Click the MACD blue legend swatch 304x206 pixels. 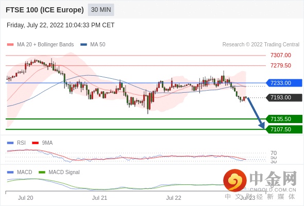(x=10, y=173)
